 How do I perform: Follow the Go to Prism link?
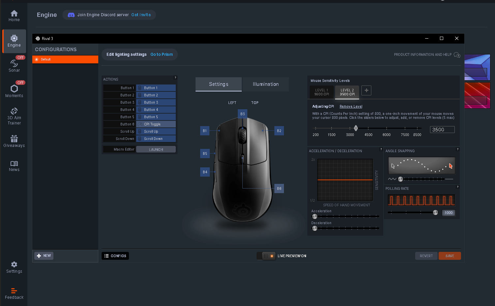[162, 54]
